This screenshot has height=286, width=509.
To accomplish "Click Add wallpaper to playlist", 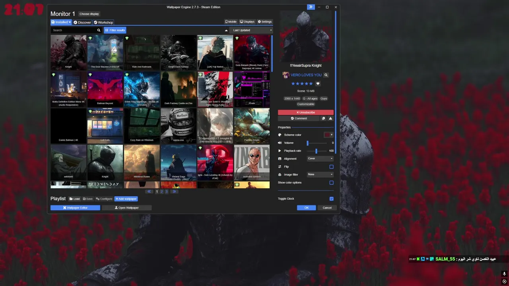I will (126, 199).
